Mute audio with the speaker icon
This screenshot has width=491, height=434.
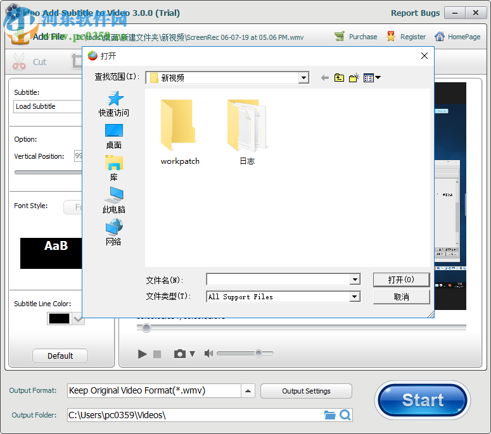[208, 353]
